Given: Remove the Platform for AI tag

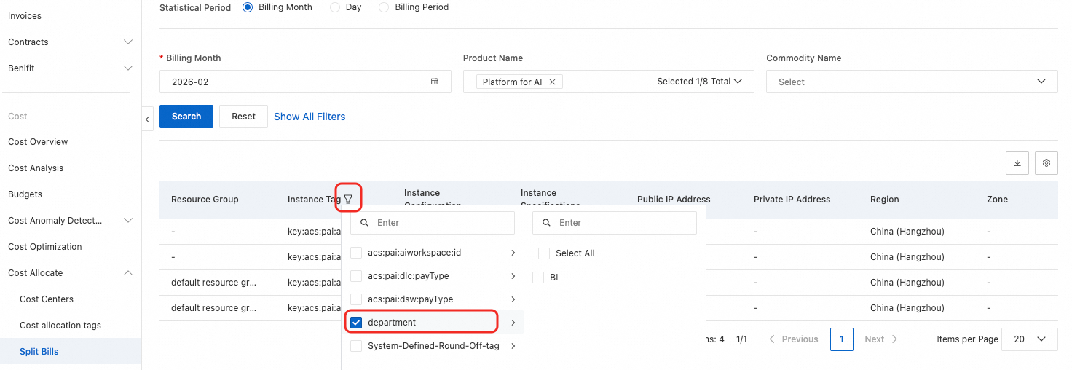Looking at the screenshot, I should 552,82.
